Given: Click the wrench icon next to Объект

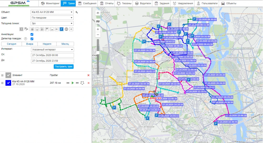Looking at the screenshot, I should (x=77, y=12).
